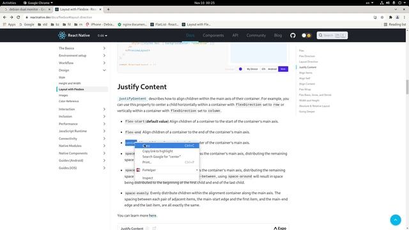
Task: Choose Search Google for "center"
Action: click(x=167, y=157)
